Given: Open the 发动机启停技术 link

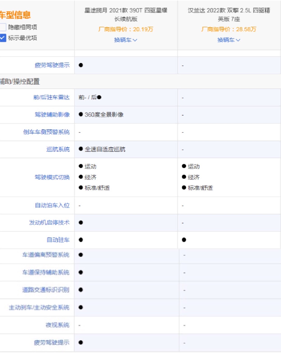Looking at the screenshot, I should pyautogui.click(x=49, y=222).
